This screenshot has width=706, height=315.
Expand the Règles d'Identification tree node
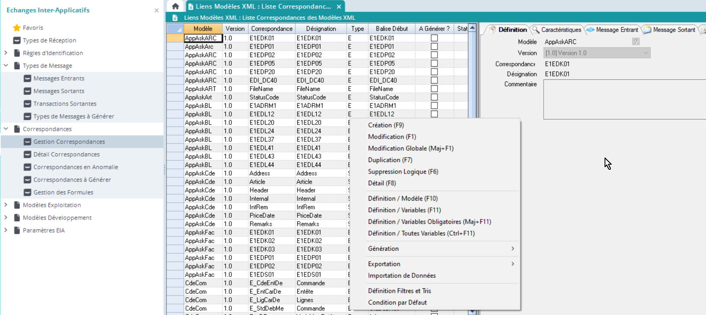pyautogui.click(x=6, y=53)
